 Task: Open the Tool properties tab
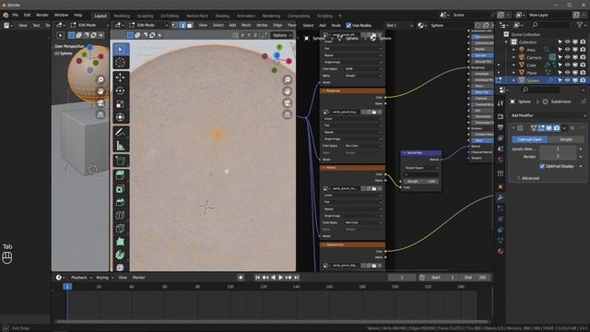(x=501, y=103)
